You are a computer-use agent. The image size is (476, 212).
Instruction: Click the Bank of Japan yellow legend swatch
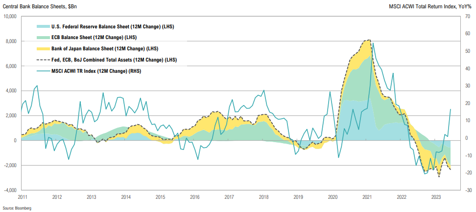coord(43,48)
